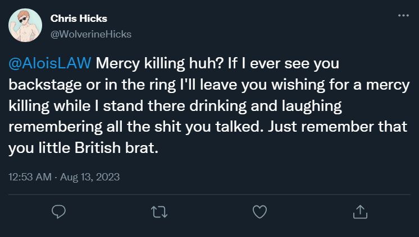Click the "12:53 AM" time in the timestamp

point(29,177)
